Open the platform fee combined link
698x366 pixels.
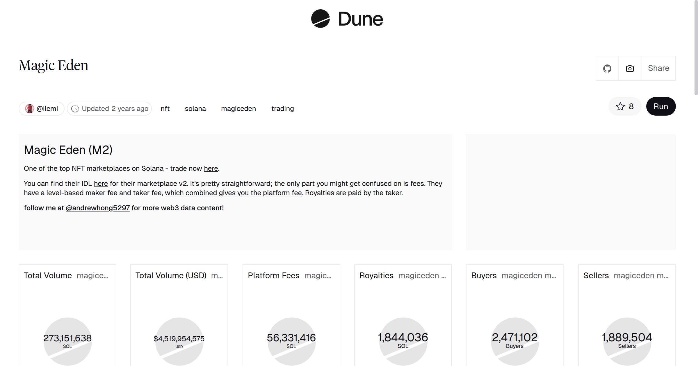tap(233, 193)
